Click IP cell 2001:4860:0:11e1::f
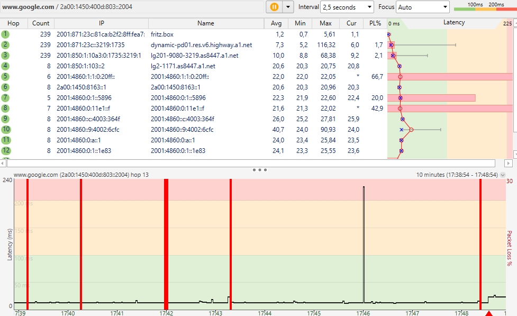Viewport: 517px width, 316px height. tap(83, 108)
